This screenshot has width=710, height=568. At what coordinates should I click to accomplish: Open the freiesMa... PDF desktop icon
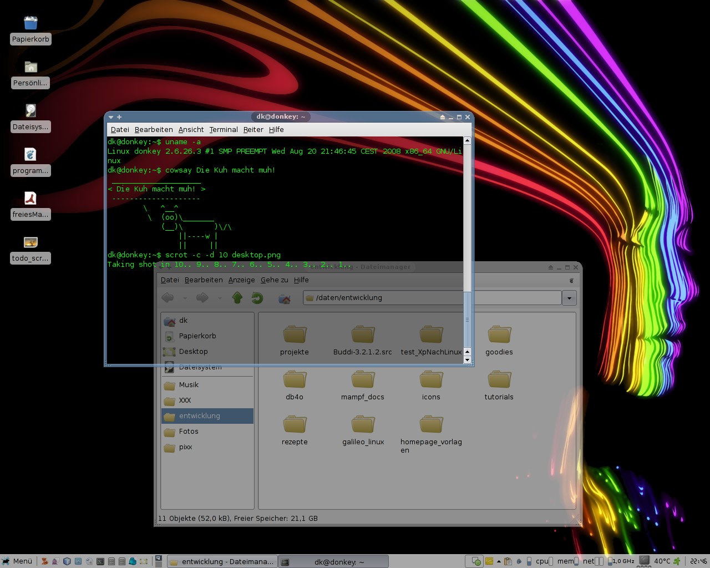click(x=31, y=199)
